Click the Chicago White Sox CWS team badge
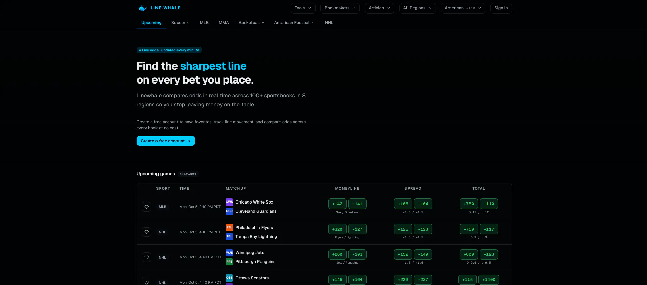The height and width of the screenshot is (285, 647). tap(229, 202)
